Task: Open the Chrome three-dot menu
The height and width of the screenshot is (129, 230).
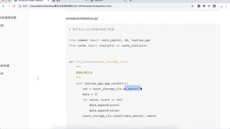Action: click(226, 6)
